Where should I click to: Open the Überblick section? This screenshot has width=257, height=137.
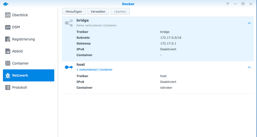28,15
